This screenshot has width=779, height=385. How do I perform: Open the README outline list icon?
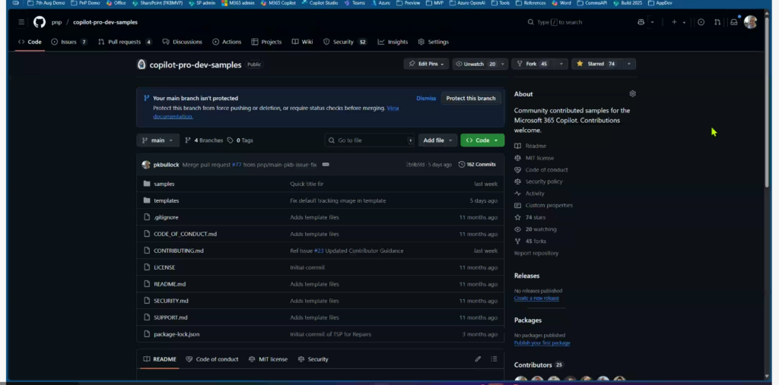click(494, 358)
